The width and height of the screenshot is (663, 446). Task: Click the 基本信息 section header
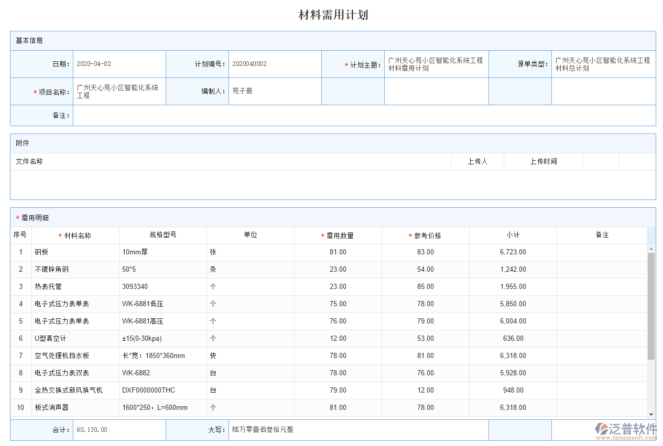click(x=28, y=40)
